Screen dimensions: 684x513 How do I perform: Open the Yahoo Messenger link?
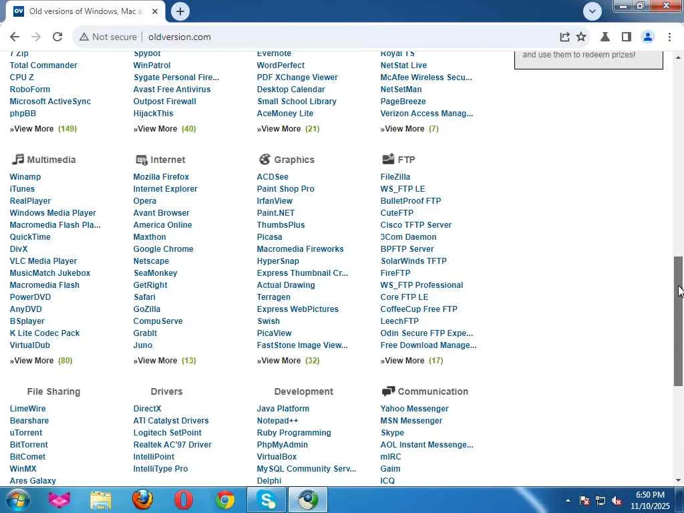tap(414, 409)
